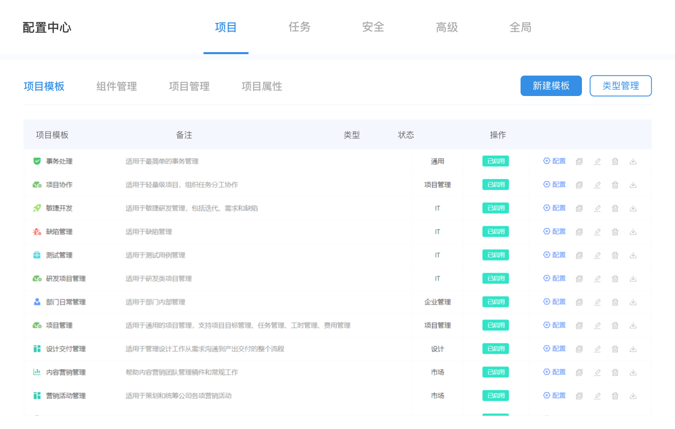Switch to the 任务 top tab

point(300,27)
